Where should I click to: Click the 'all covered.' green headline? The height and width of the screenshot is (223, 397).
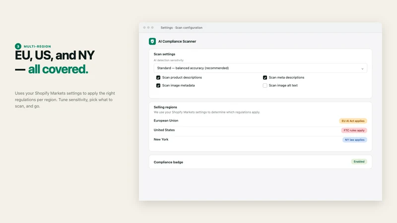(x=58, y=69)
